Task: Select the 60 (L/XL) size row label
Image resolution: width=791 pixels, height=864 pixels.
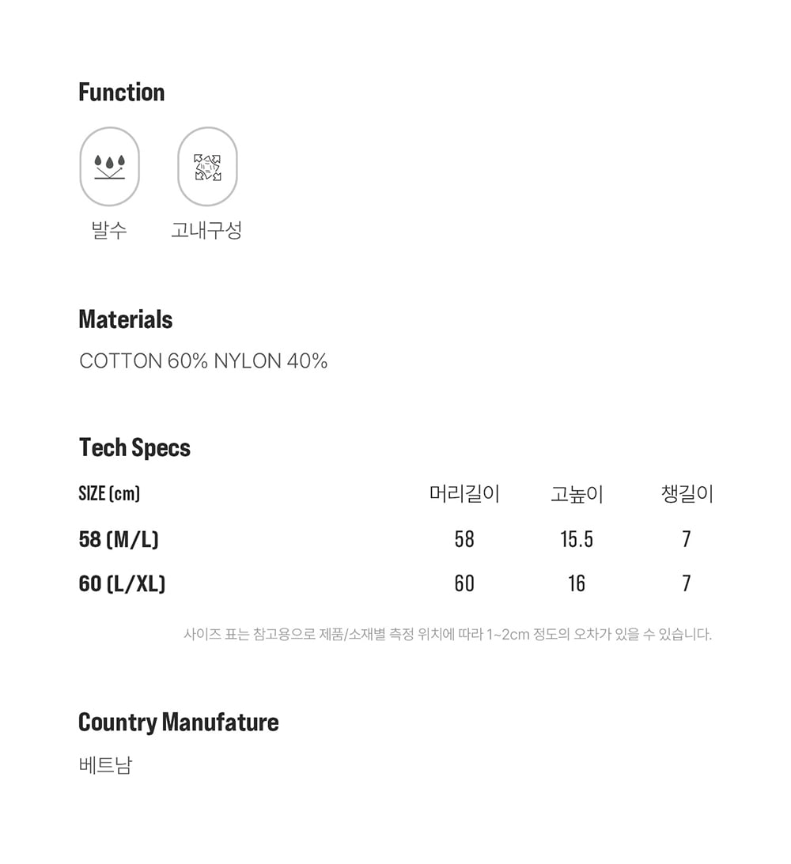Action: pos(122,584)
